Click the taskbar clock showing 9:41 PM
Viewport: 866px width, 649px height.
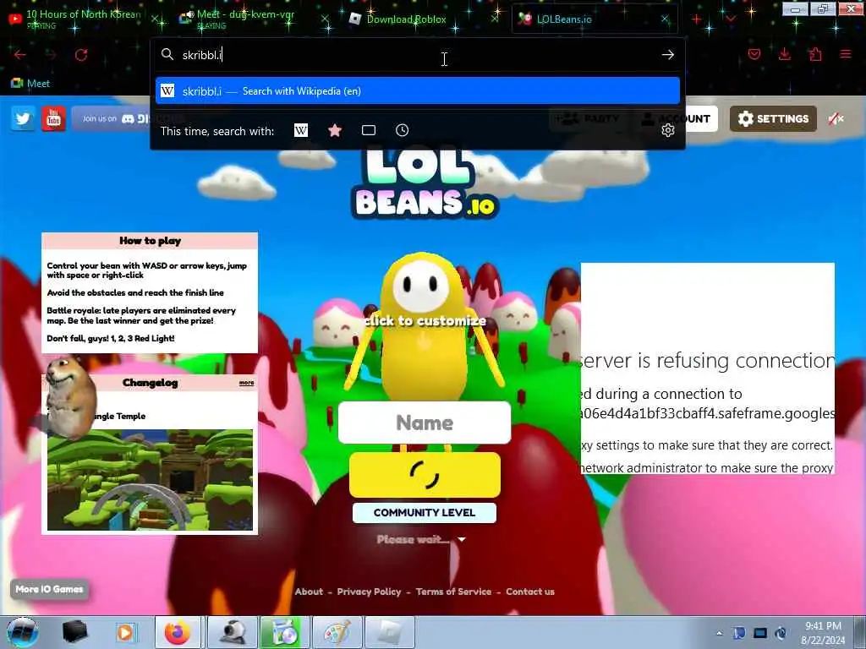click(823, 633)
